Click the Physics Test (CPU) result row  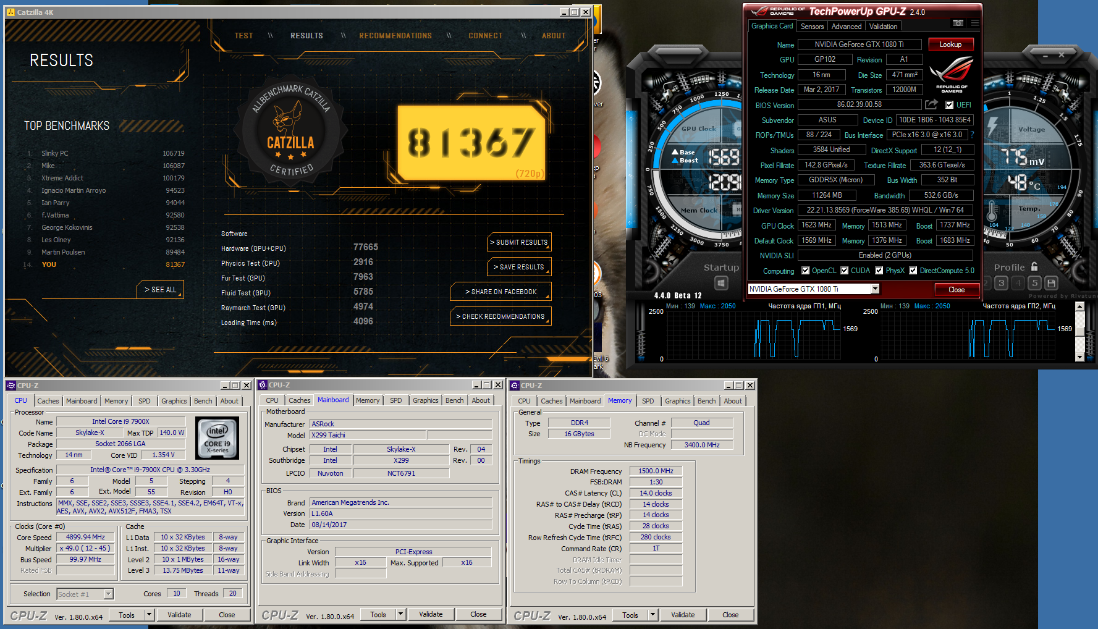pyautogui.click(x=298, y=263)
